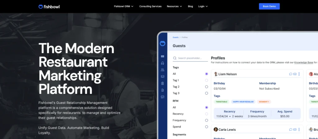Click the headset support sidebar icon
Screen dimensions: 318x139
point(162,63)
